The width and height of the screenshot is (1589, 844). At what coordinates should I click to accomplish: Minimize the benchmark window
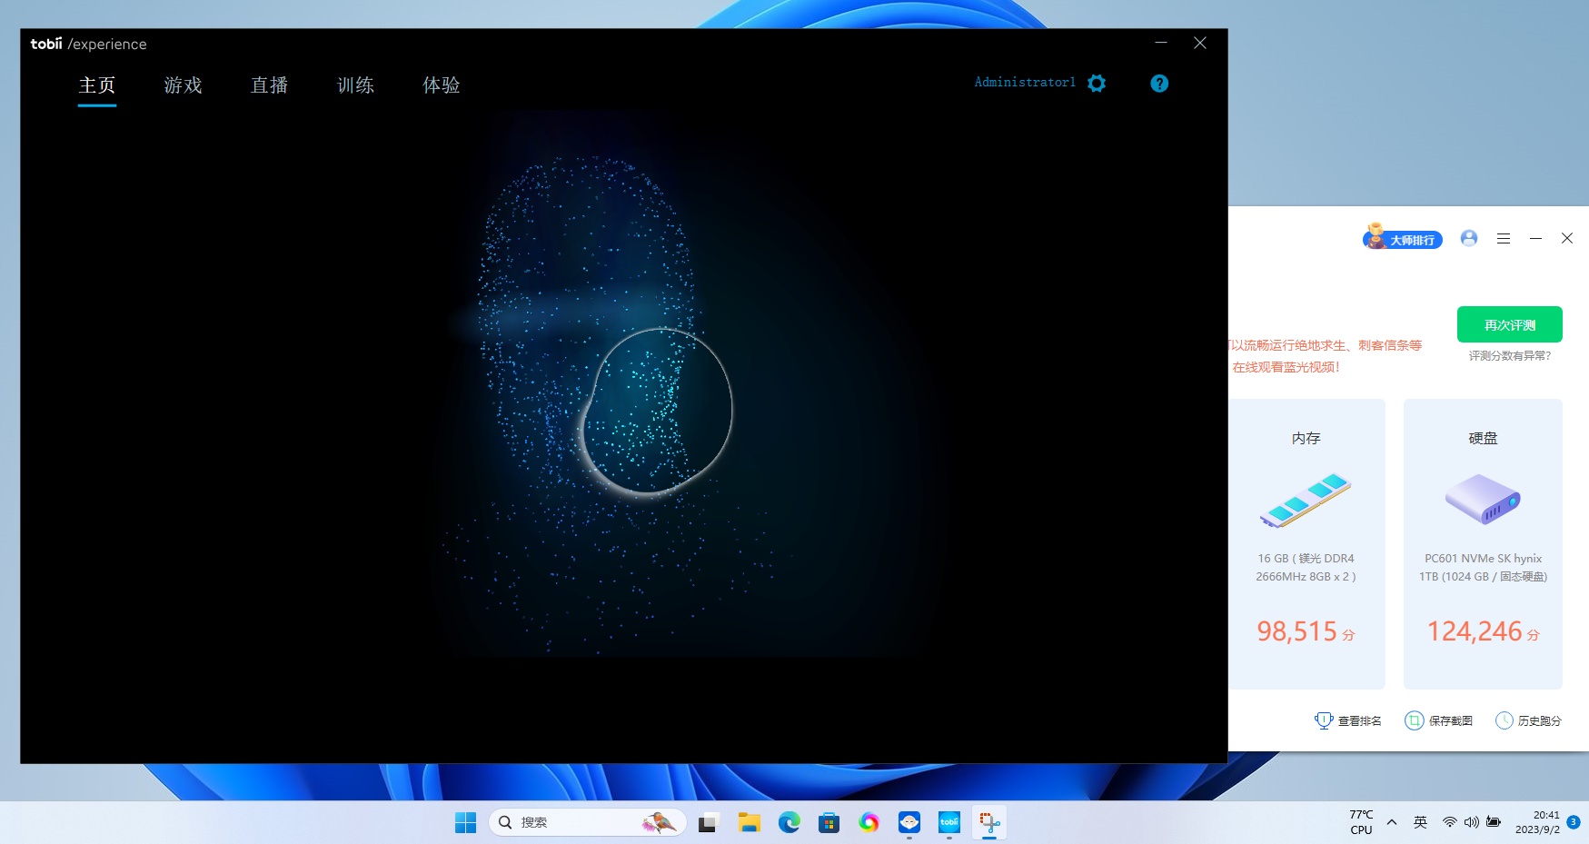click(x=1535, y=238)
